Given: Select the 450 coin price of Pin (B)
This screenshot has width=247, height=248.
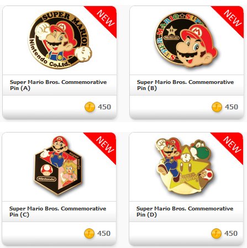Looking at the screenshot, I should [232, 107].
